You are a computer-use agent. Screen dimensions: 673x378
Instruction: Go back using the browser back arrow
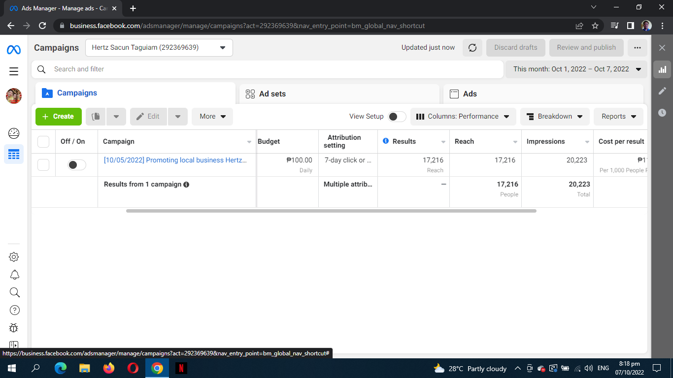tap(11, 26)
